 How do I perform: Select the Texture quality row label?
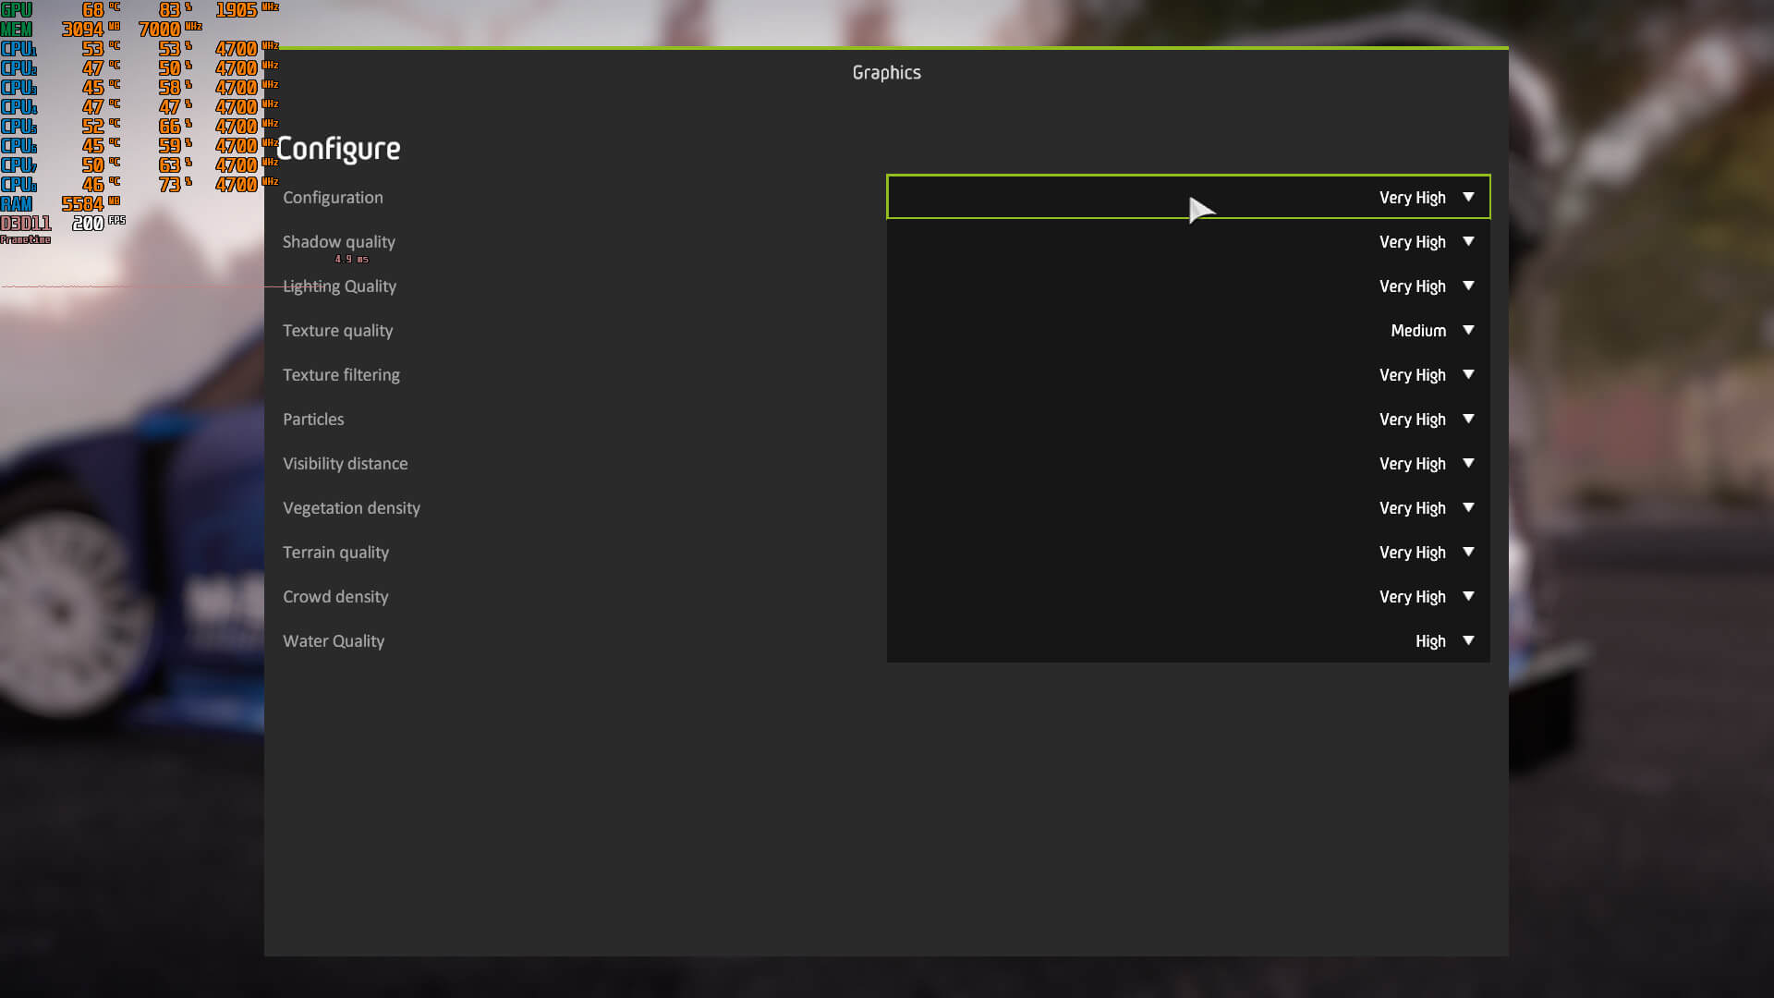pyautogui.click(x=337, y=331)
